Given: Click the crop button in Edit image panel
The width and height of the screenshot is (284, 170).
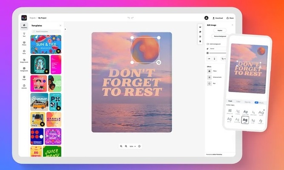Looking at the screenshot, I should pyautogui.click(x=223, y=59).
